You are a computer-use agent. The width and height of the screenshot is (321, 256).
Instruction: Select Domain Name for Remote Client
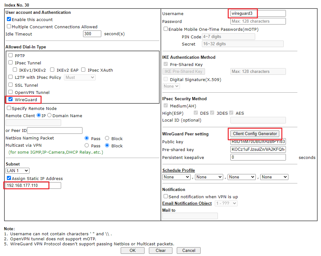click(49, 116)
